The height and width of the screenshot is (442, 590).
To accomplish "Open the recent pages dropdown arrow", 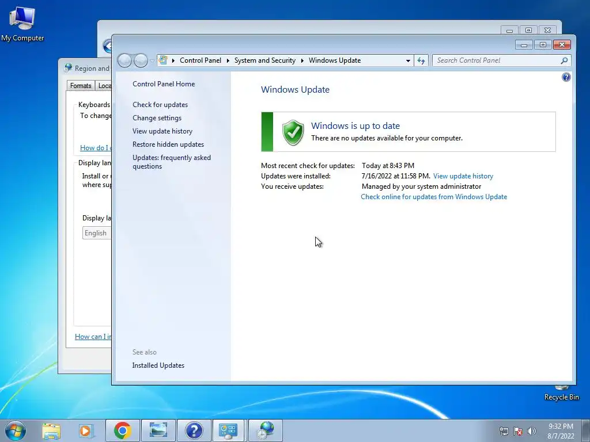I will click(152, 60).
